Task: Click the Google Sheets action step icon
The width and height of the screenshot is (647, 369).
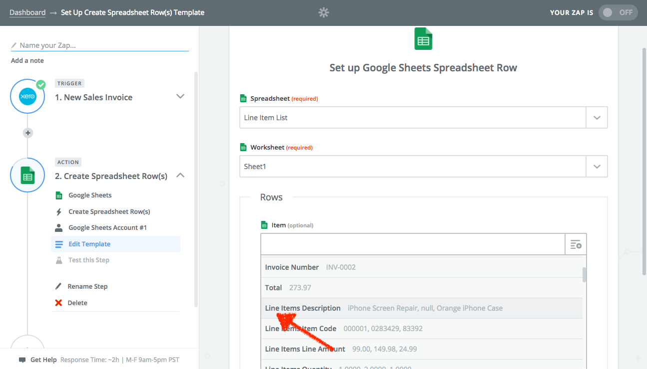Action: click(28, 175)
